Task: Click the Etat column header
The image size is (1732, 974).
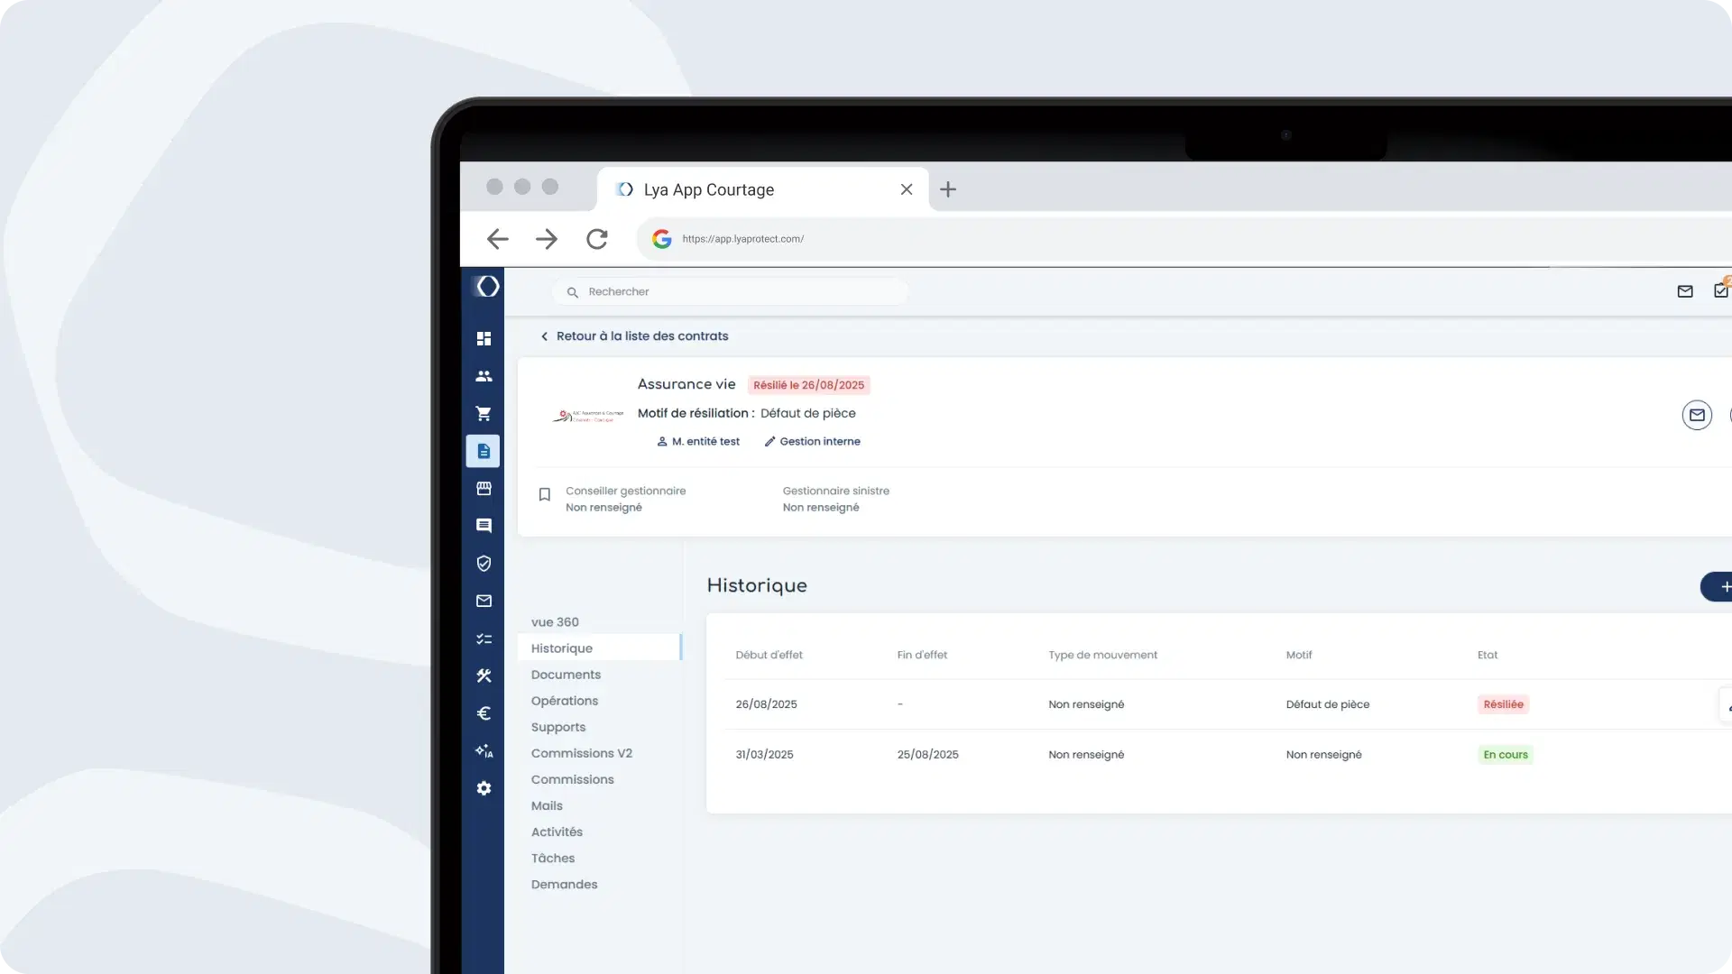Action: coord(1488,655)
